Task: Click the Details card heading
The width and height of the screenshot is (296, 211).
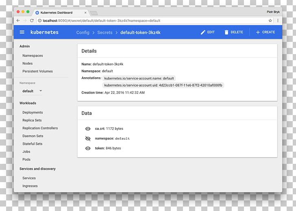Action: 89,51
